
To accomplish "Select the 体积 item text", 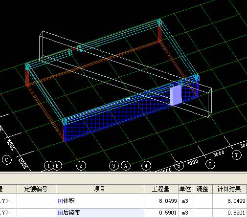I will 69,201.
